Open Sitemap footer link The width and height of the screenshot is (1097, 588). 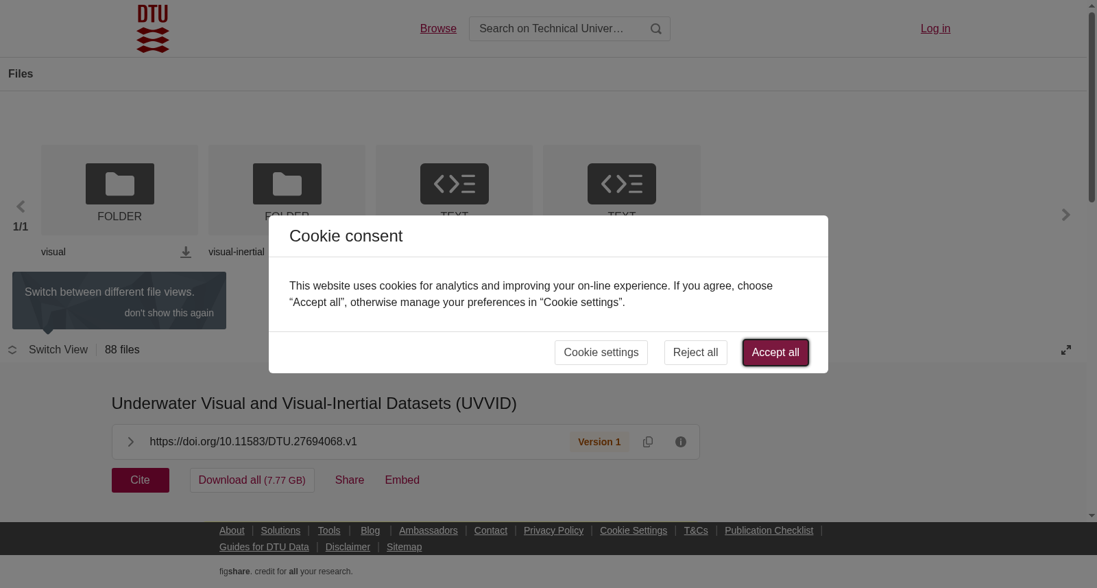pos(405,547)
